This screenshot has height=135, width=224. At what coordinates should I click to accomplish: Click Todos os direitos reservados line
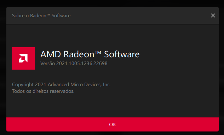(43, 91)
